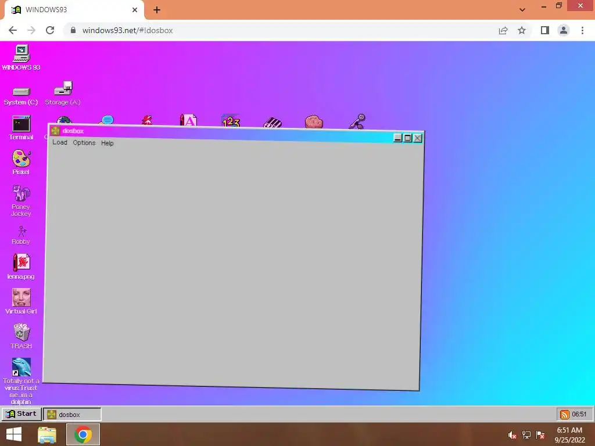The width and height of the screenshot is (595, 446).
Task: Click the dosbox title bar icon
Action: click(x=55, y=131)
